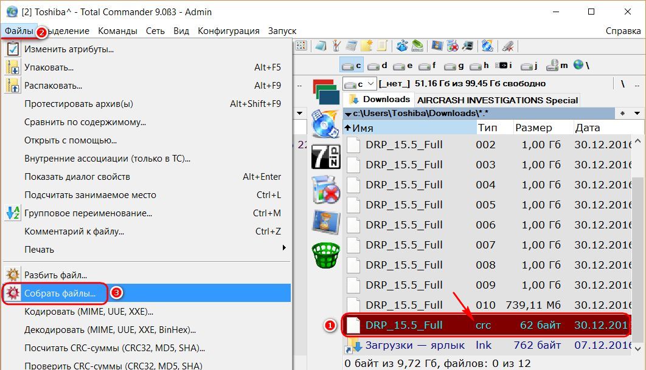Sort files by Размер column header

pos(543,128)
